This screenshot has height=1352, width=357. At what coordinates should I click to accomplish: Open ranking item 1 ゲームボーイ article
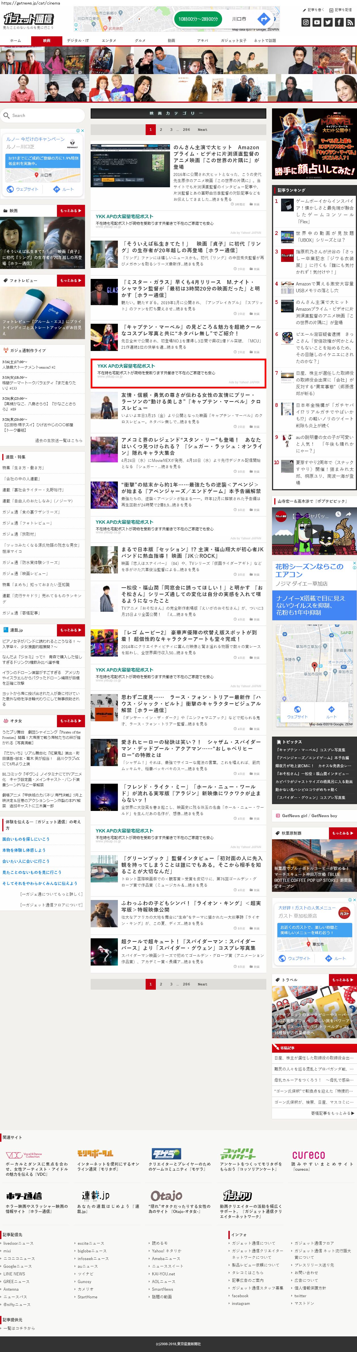coord(324,211)
